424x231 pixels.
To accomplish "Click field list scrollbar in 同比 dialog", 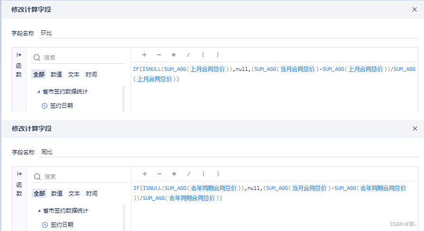I will (124, 217).
